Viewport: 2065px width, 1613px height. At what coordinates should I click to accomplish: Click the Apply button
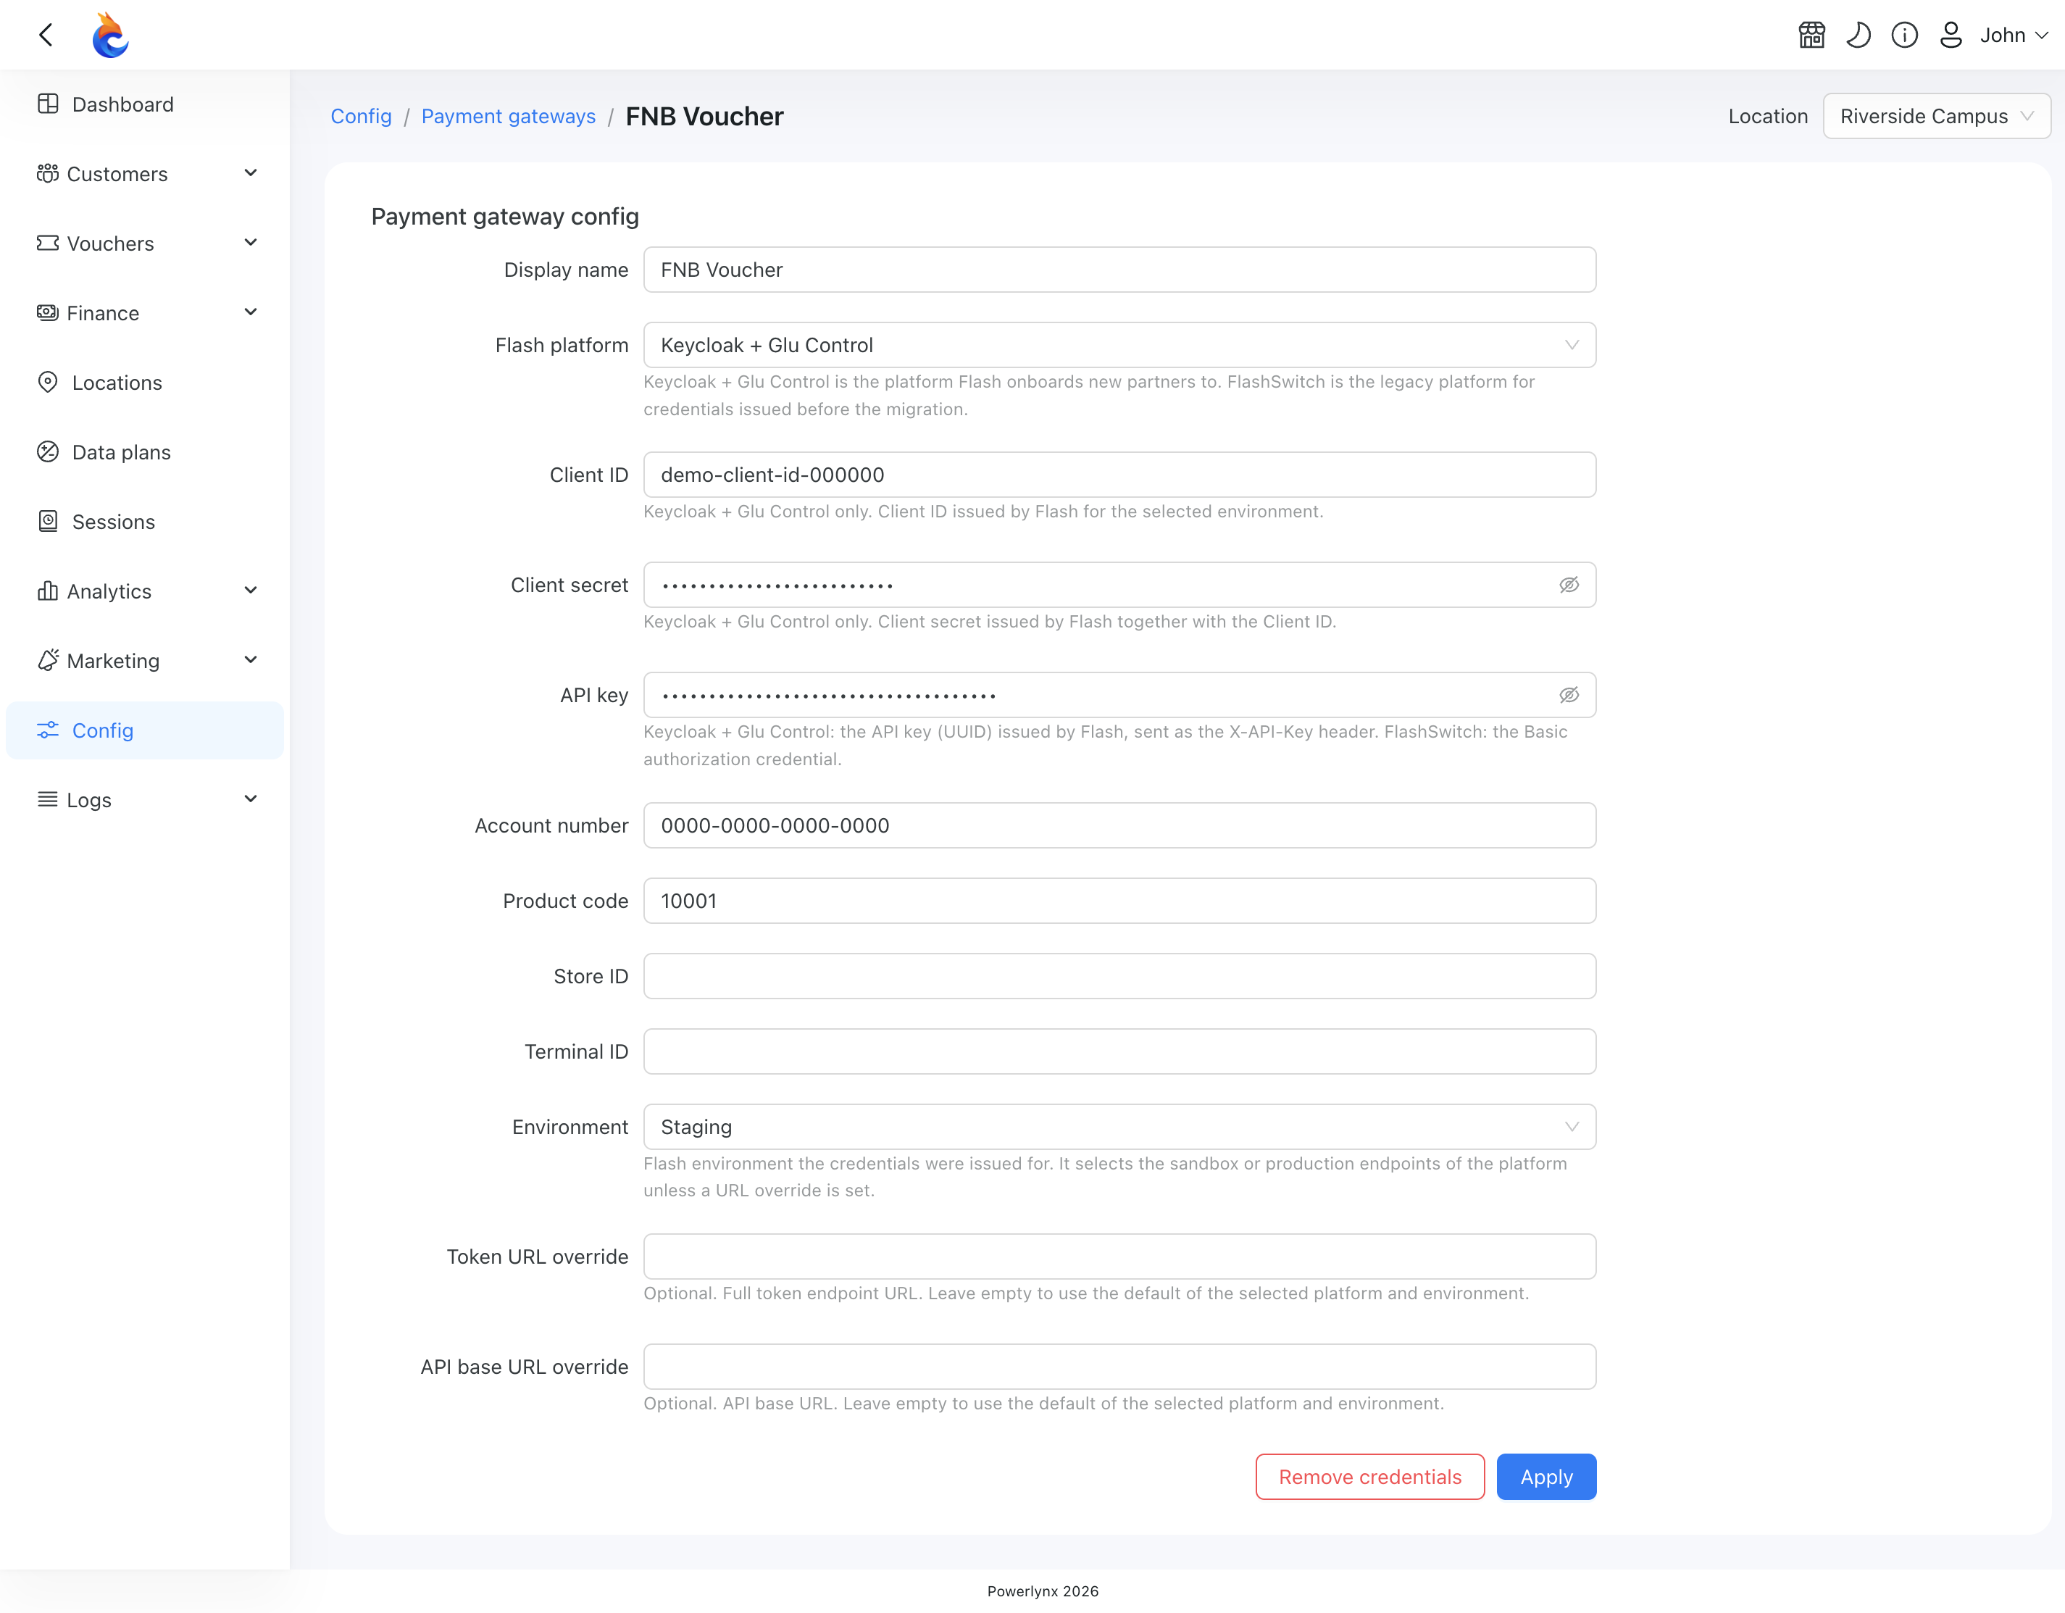1546,1477
